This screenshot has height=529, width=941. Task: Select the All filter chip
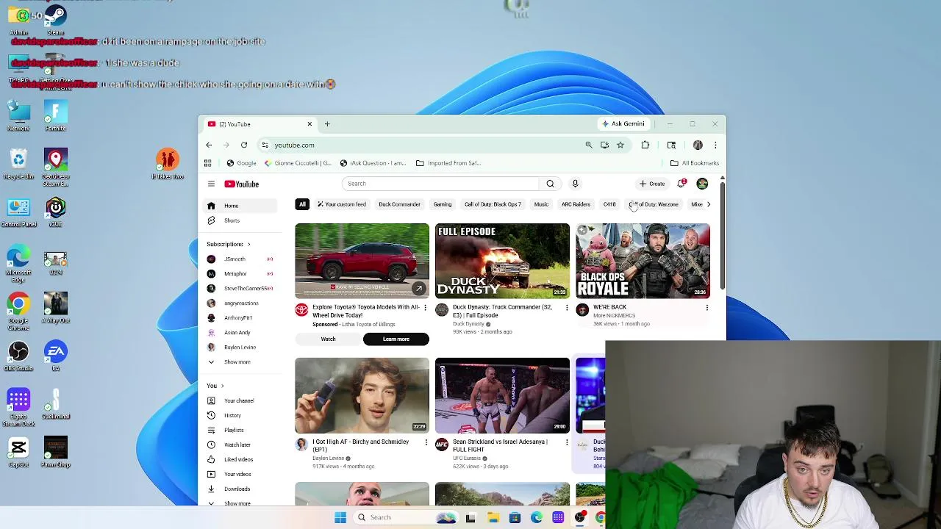(302, 204)
